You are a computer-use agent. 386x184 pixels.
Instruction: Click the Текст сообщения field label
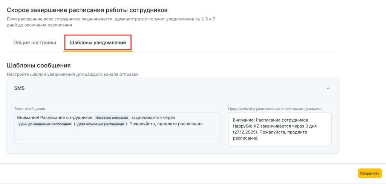tap(30, 109)
